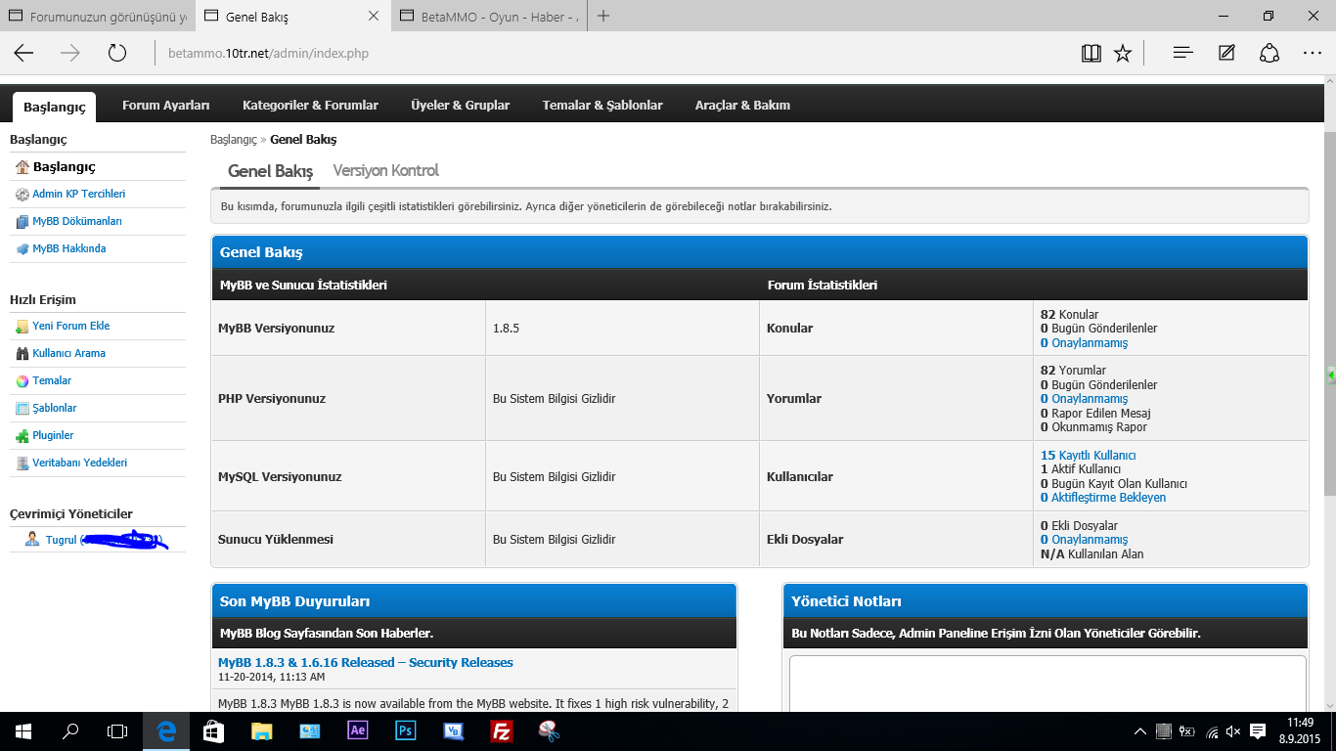This screenshot has height=751, width=1336.
Task: Open the Temalar & Şablonlar menu
Action: [602, 105]
